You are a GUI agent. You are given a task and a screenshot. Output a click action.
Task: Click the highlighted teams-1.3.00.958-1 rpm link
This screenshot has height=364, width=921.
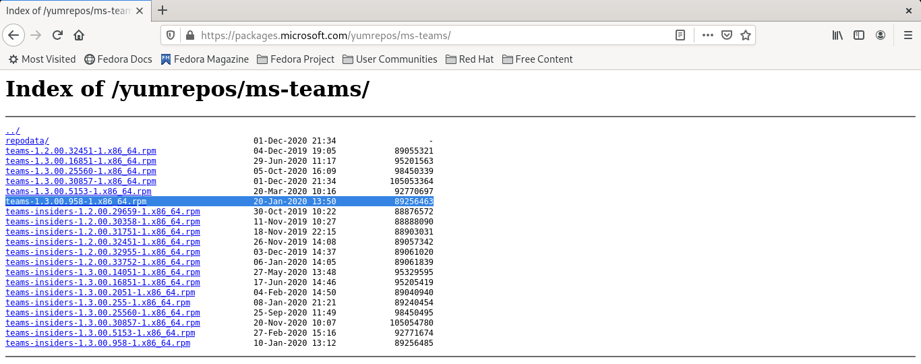(x=76, y=202)
